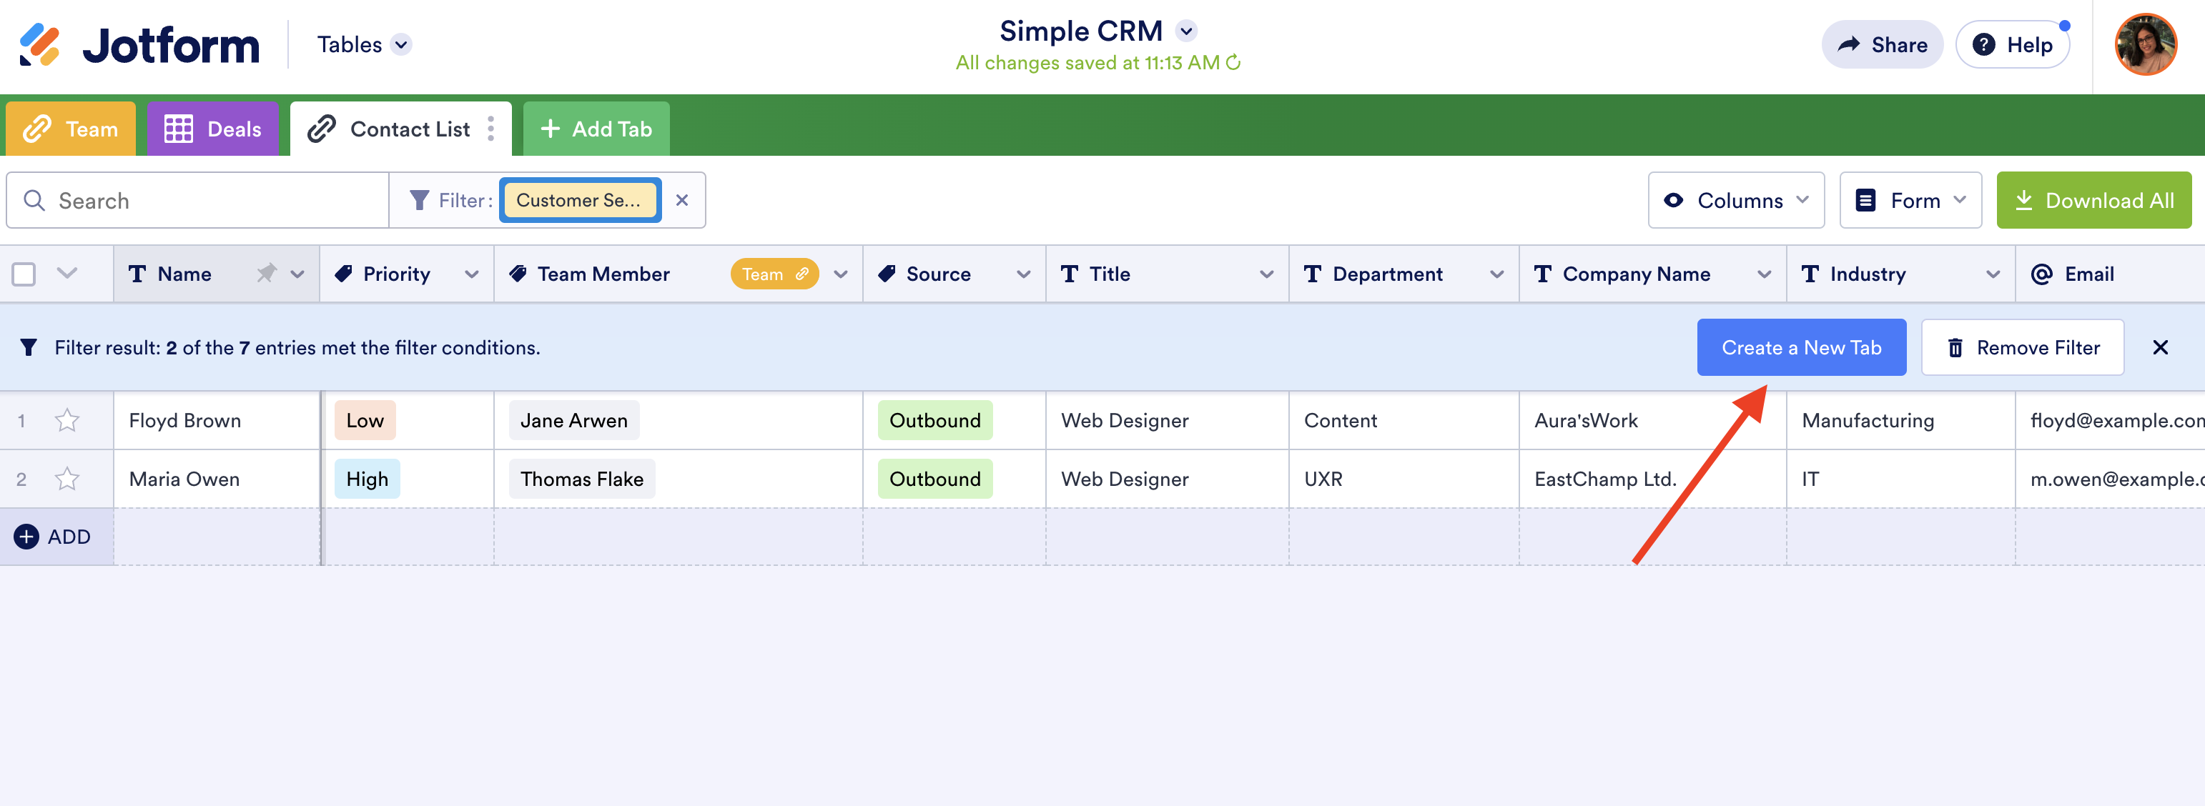Expand the Columns dropdown
The image size is (2205, 806).
coord(1736,200)
